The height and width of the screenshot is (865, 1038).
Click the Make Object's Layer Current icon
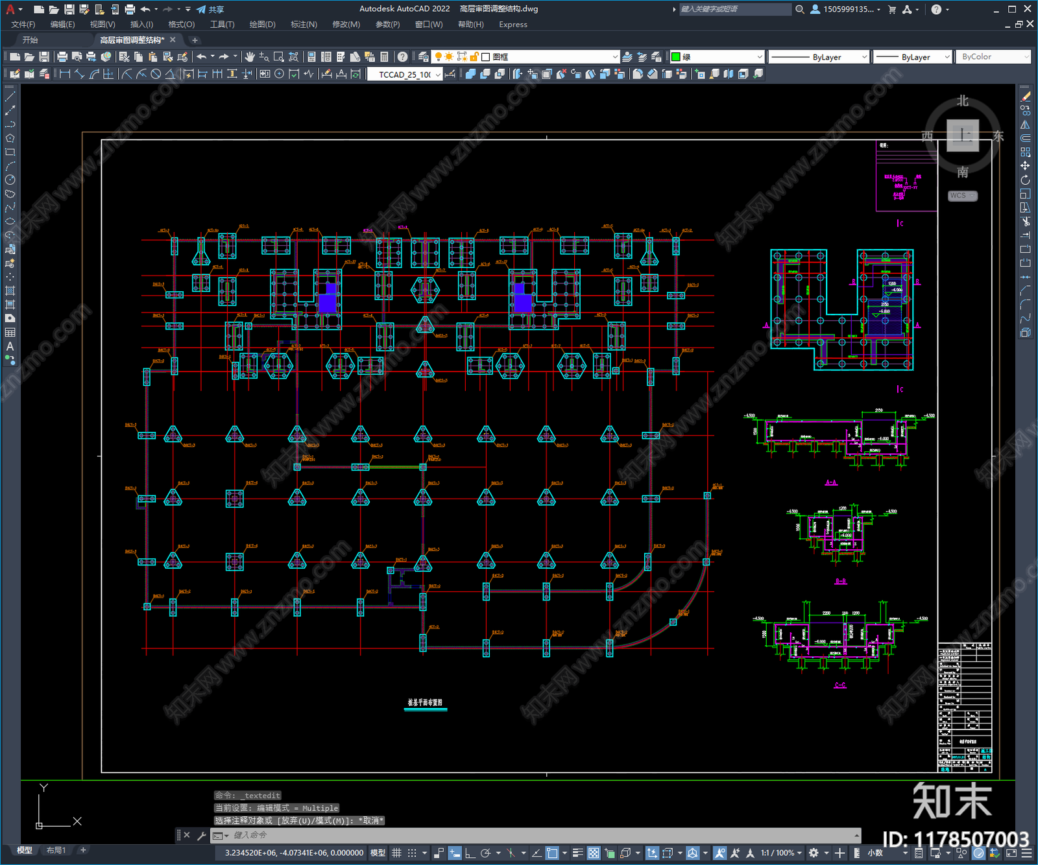(627, 57)
